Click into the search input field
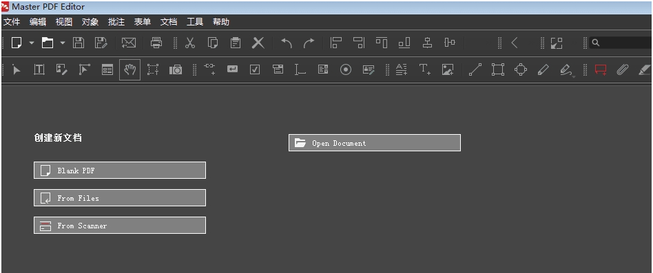 [622, 43]
